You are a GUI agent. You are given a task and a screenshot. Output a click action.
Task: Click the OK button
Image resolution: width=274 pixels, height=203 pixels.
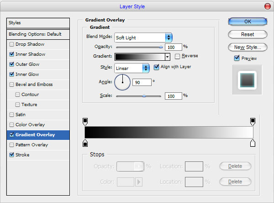[x=248, y=21]
